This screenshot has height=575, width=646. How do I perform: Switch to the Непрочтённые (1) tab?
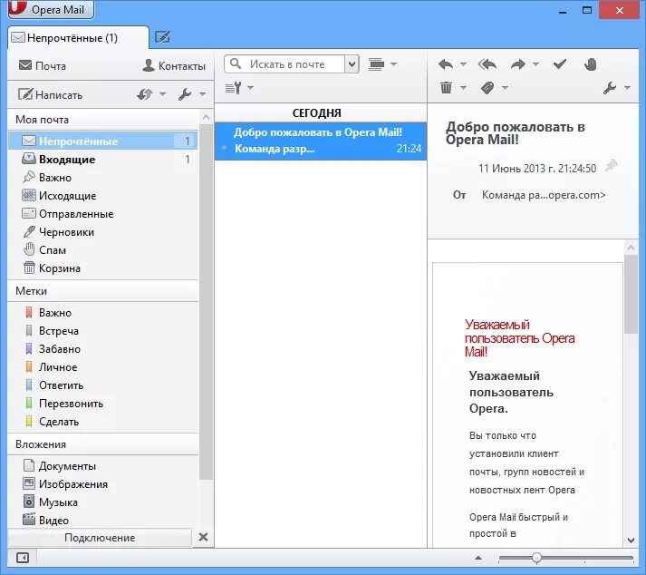78,38
